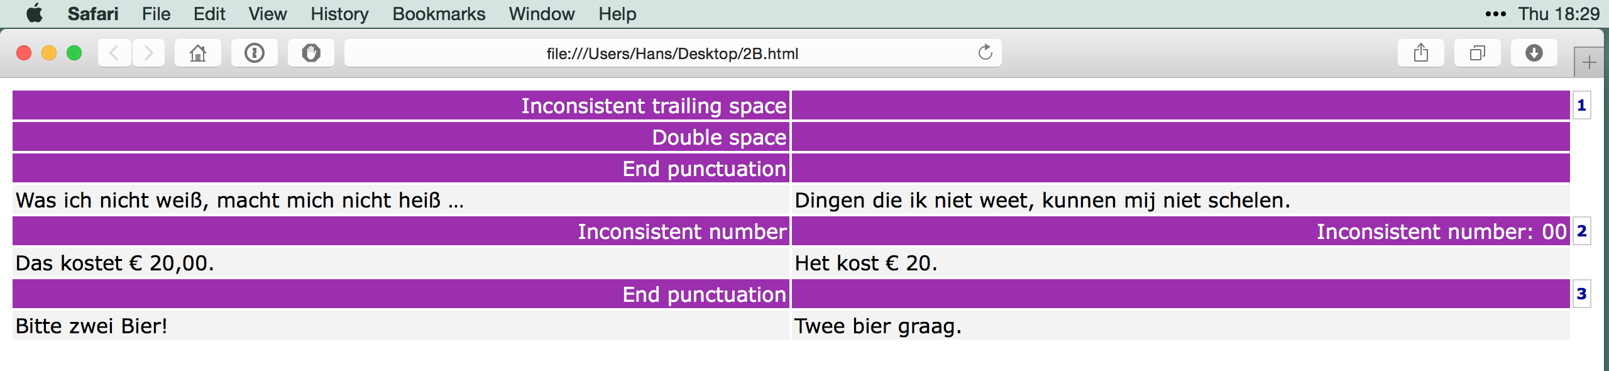Click the forward navigation arrow
This screenshot has height=371, width=1609.
tap(148, 53)
